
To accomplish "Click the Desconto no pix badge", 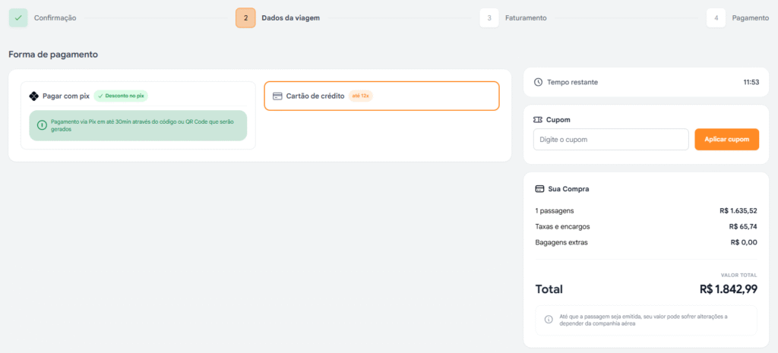I will [x=121, y=96].
